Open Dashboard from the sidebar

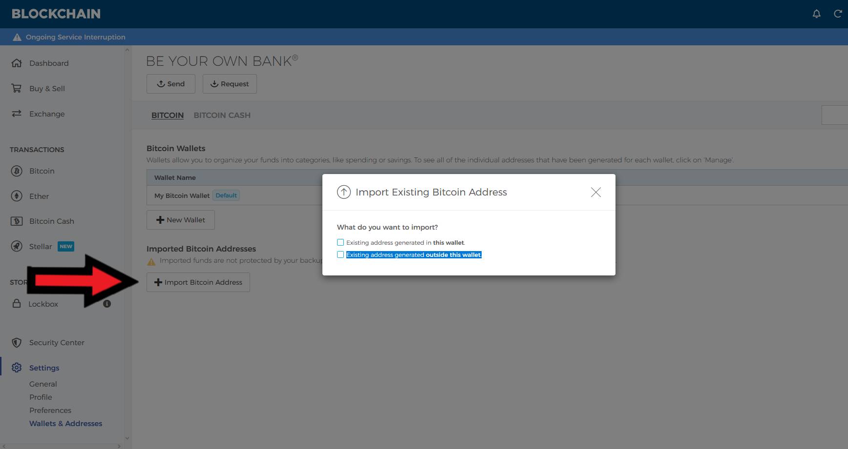tap(49, 63)
